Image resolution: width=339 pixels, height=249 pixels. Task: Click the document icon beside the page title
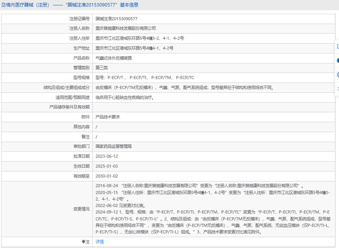coord(4,5)
